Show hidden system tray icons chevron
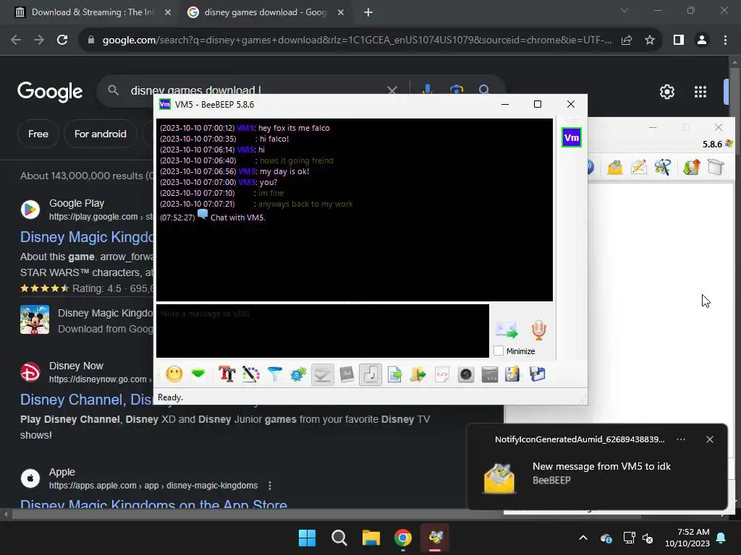Screen dimensions: 741x555 [583, 538]
